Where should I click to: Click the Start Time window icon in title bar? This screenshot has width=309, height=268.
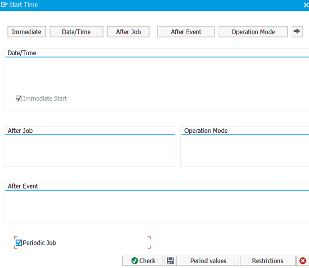[4, 5]
